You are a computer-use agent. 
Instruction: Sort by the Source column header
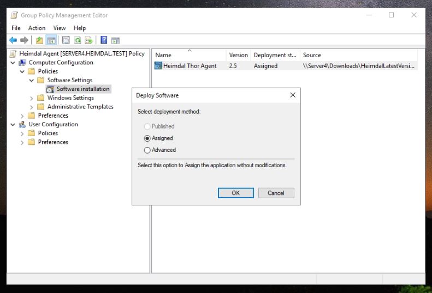359,55
